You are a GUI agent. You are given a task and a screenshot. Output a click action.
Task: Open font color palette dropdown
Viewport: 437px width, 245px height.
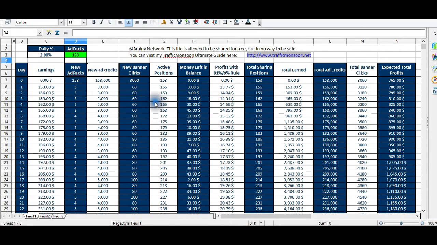pyautogui.click(x=254, y=22)
